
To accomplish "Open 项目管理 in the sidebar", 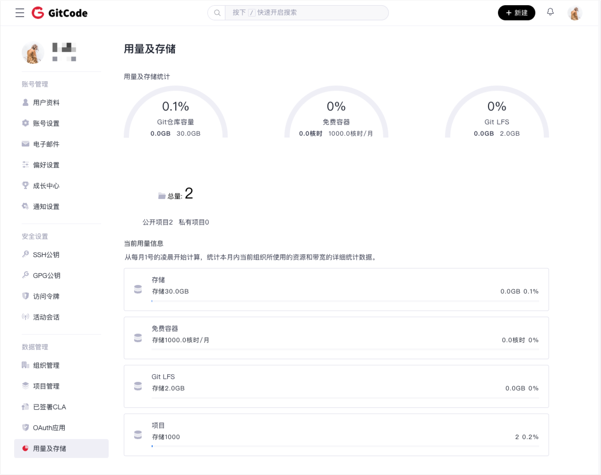I will [46, 386].
